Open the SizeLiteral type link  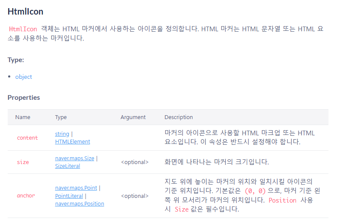pos(68,166)
